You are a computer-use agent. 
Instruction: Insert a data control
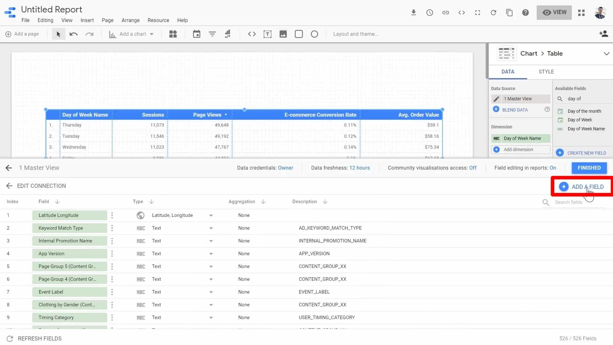227,34
